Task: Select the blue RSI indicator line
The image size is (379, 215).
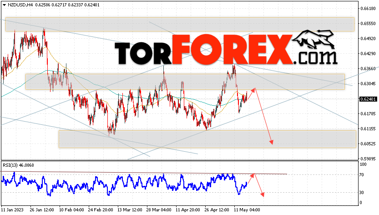Action: (124, 183)
